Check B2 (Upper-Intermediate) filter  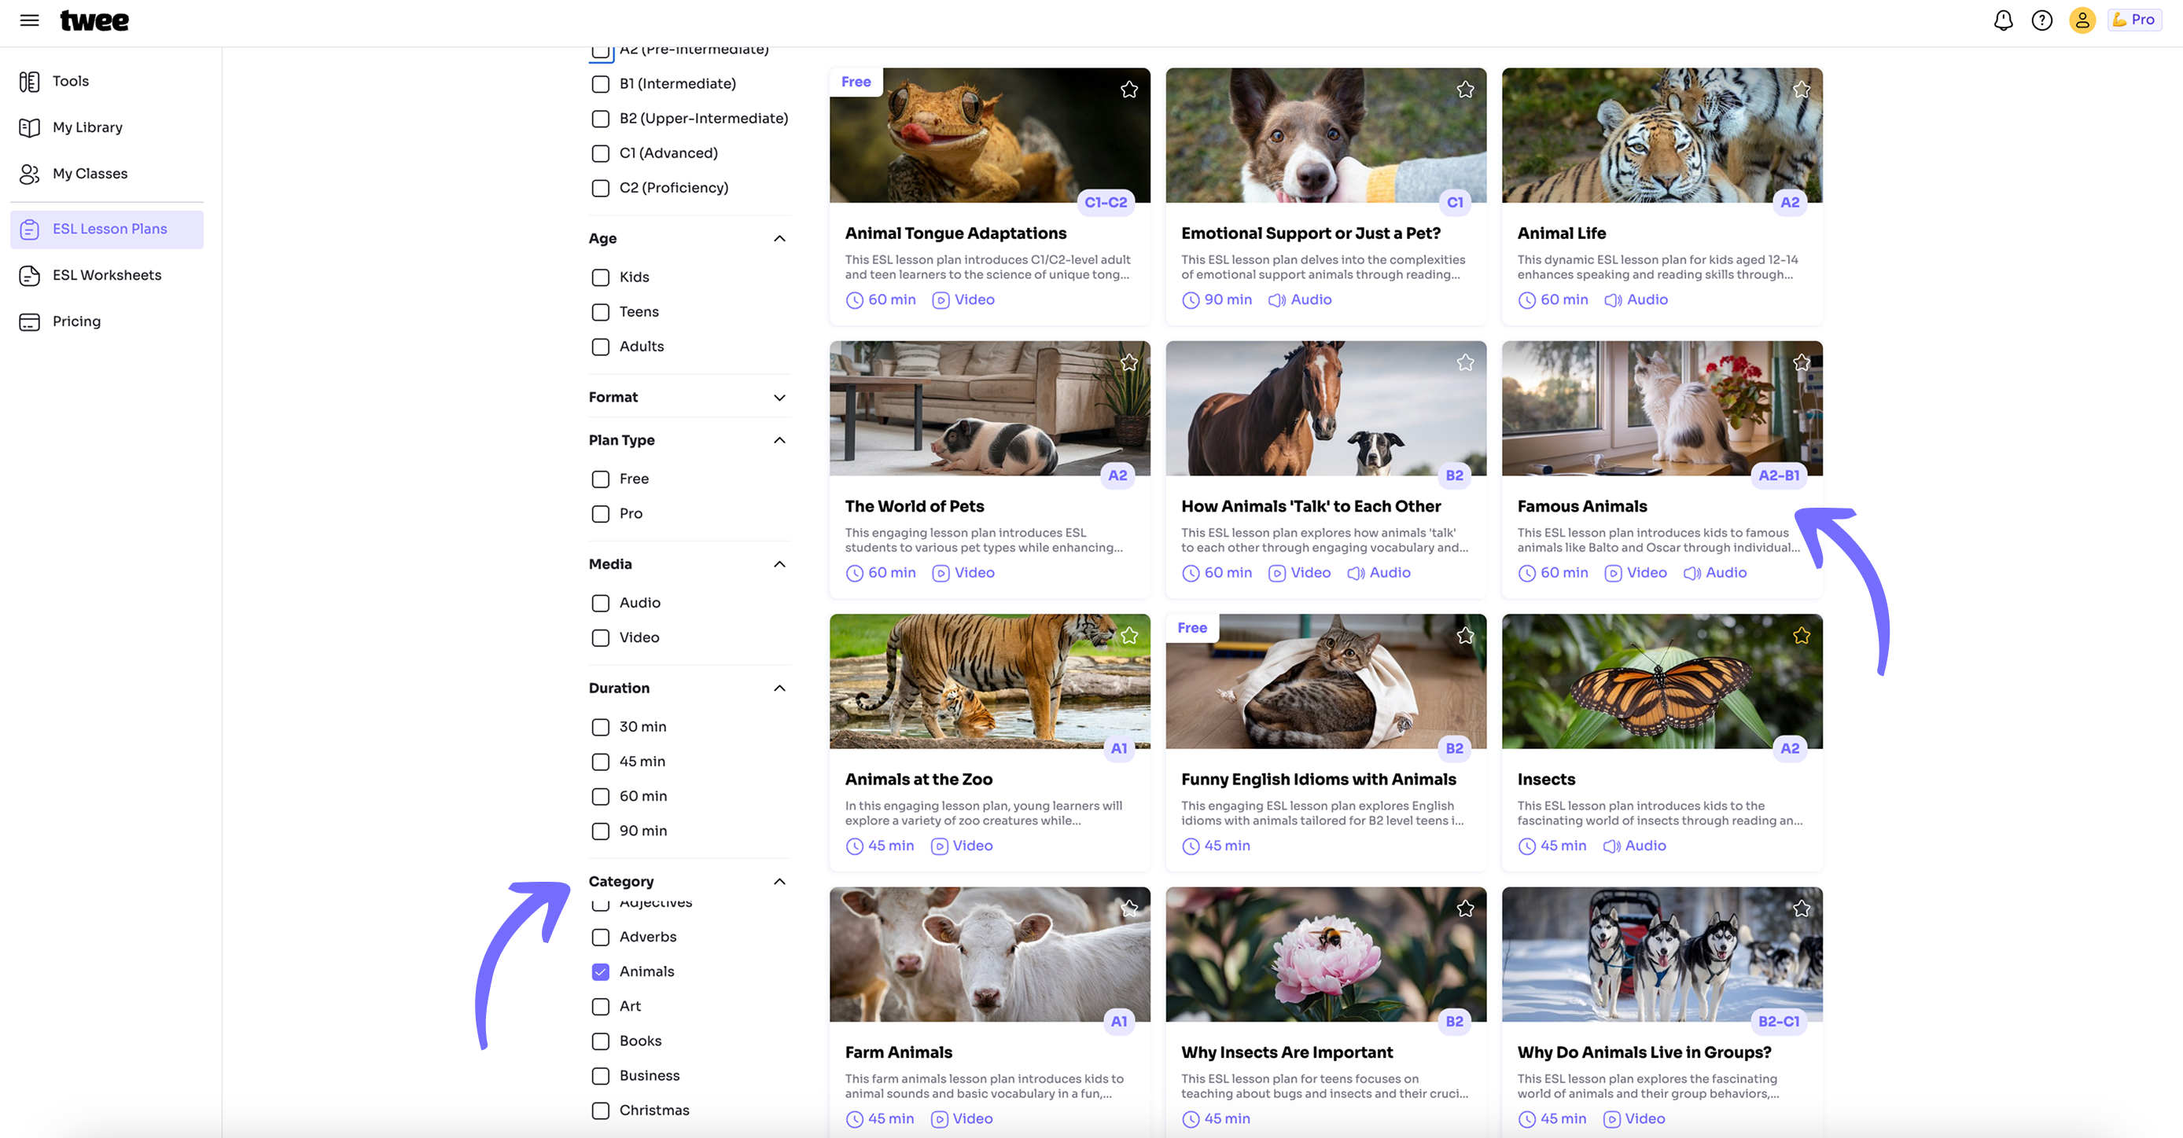(x=600, y=119)
